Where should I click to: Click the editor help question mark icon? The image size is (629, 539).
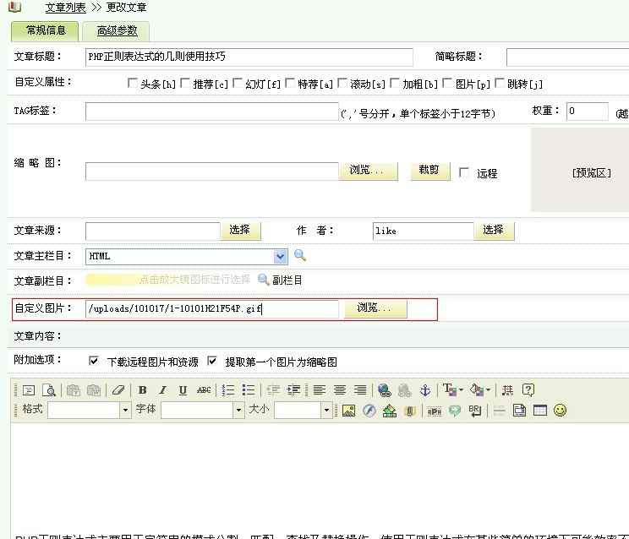528,390
